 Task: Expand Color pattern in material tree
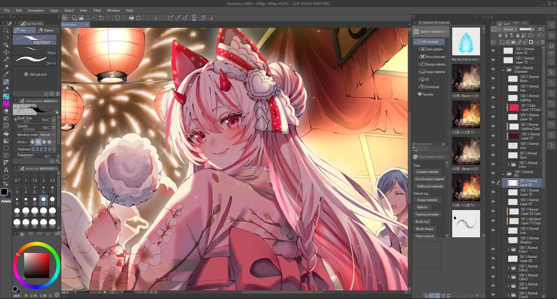(x=419, y=49)
